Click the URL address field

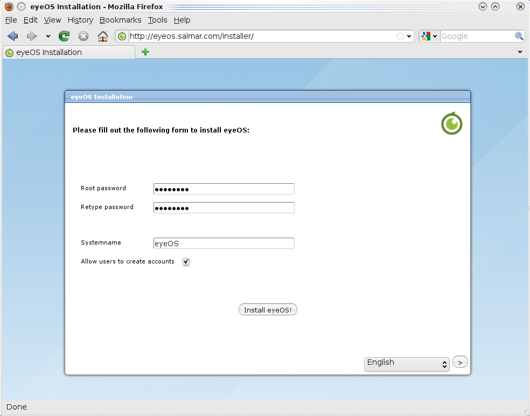(262, 36)
